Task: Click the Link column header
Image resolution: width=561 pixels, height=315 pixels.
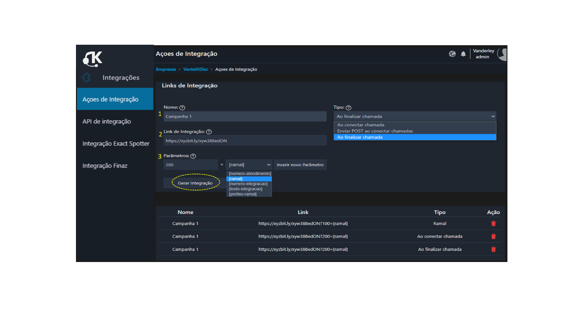Action: 303,212
